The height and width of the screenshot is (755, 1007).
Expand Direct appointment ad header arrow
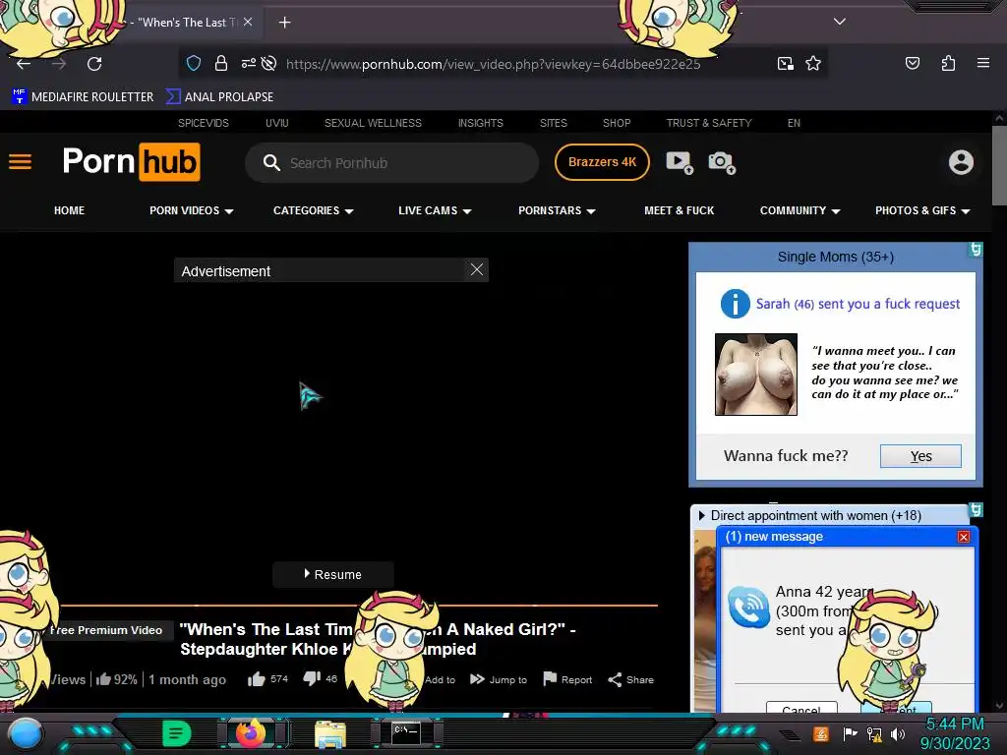(701, 515)
